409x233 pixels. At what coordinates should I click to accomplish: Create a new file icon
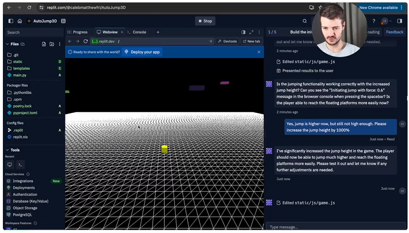[x=44, y=44]
